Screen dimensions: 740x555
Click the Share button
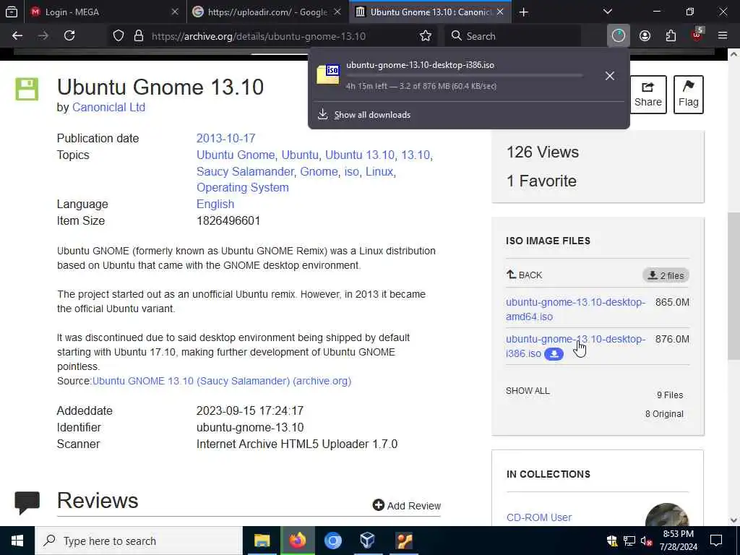(x=648, y=95)
